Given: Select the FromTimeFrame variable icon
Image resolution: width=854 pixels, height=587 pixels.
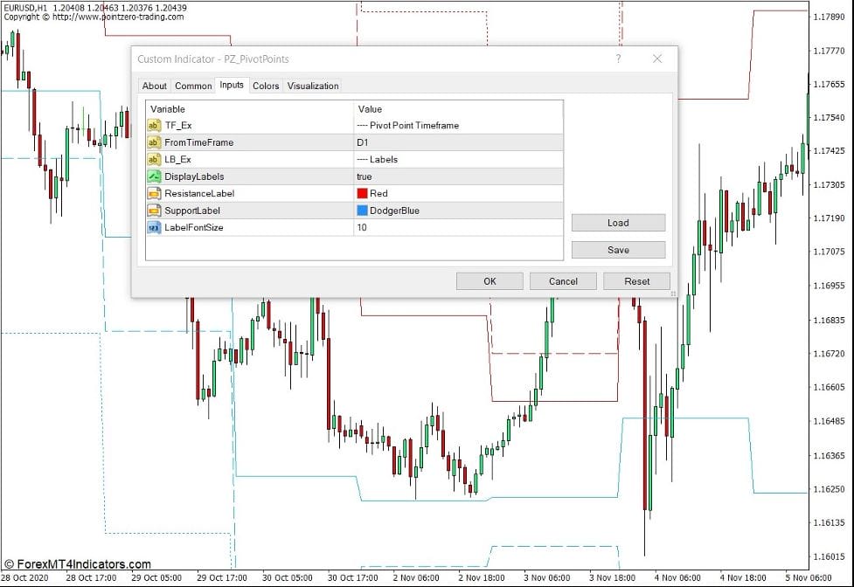Looking at the screenshot, I should click(x=152, y=142).
